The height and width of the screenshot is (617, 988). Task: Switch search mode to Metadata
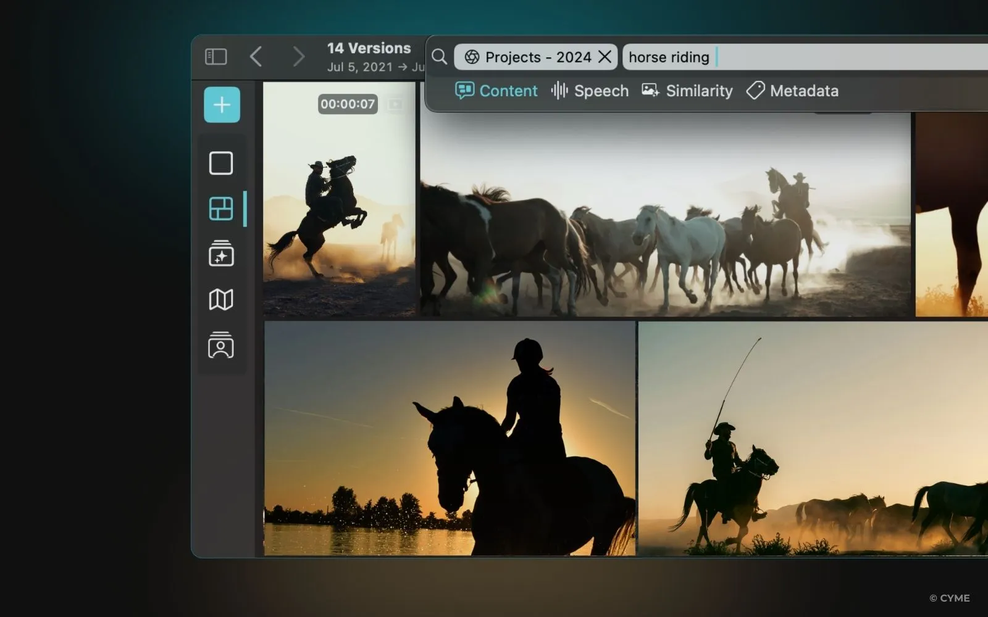click(x=792, y=91)
